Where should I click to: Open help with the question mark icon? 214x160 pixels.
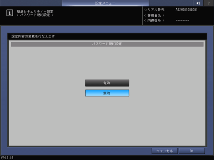click(209, 3)
